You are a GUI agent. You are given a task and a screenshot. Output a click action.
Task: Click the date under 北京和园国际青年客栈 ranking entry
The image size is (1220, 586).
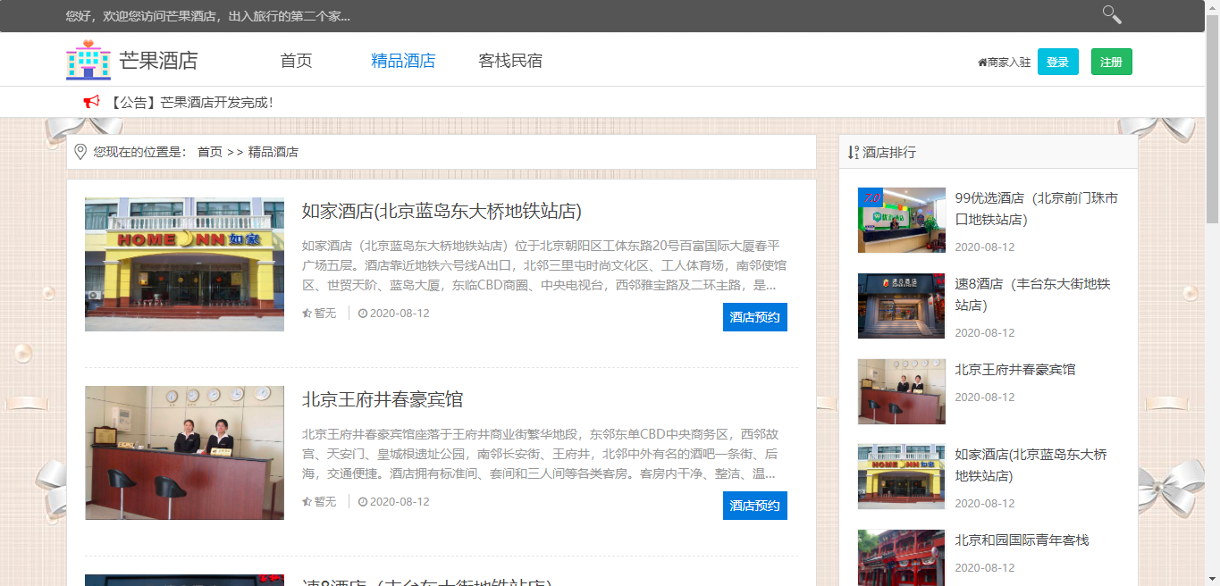[985, 568]
